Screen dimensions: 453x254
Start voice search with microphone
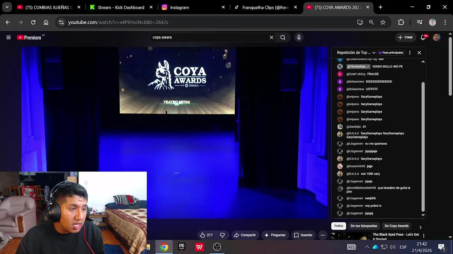[x=299, y=37]
